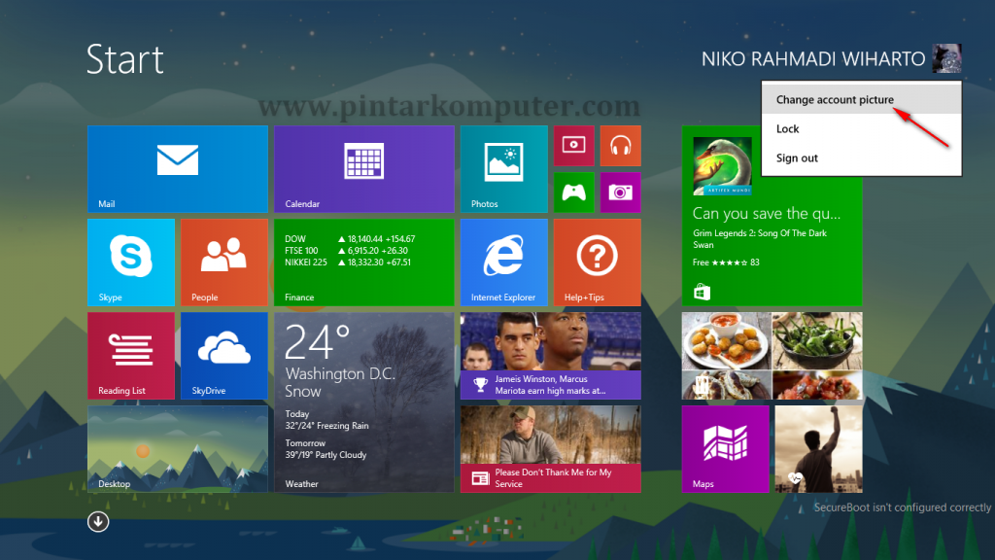Open the People tile

(x=224, y=262)
